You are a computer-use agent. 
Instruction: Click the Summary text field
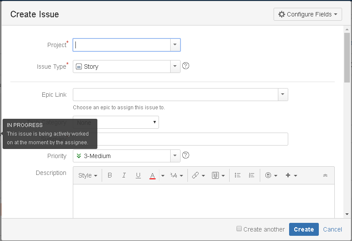click(181, 139)
